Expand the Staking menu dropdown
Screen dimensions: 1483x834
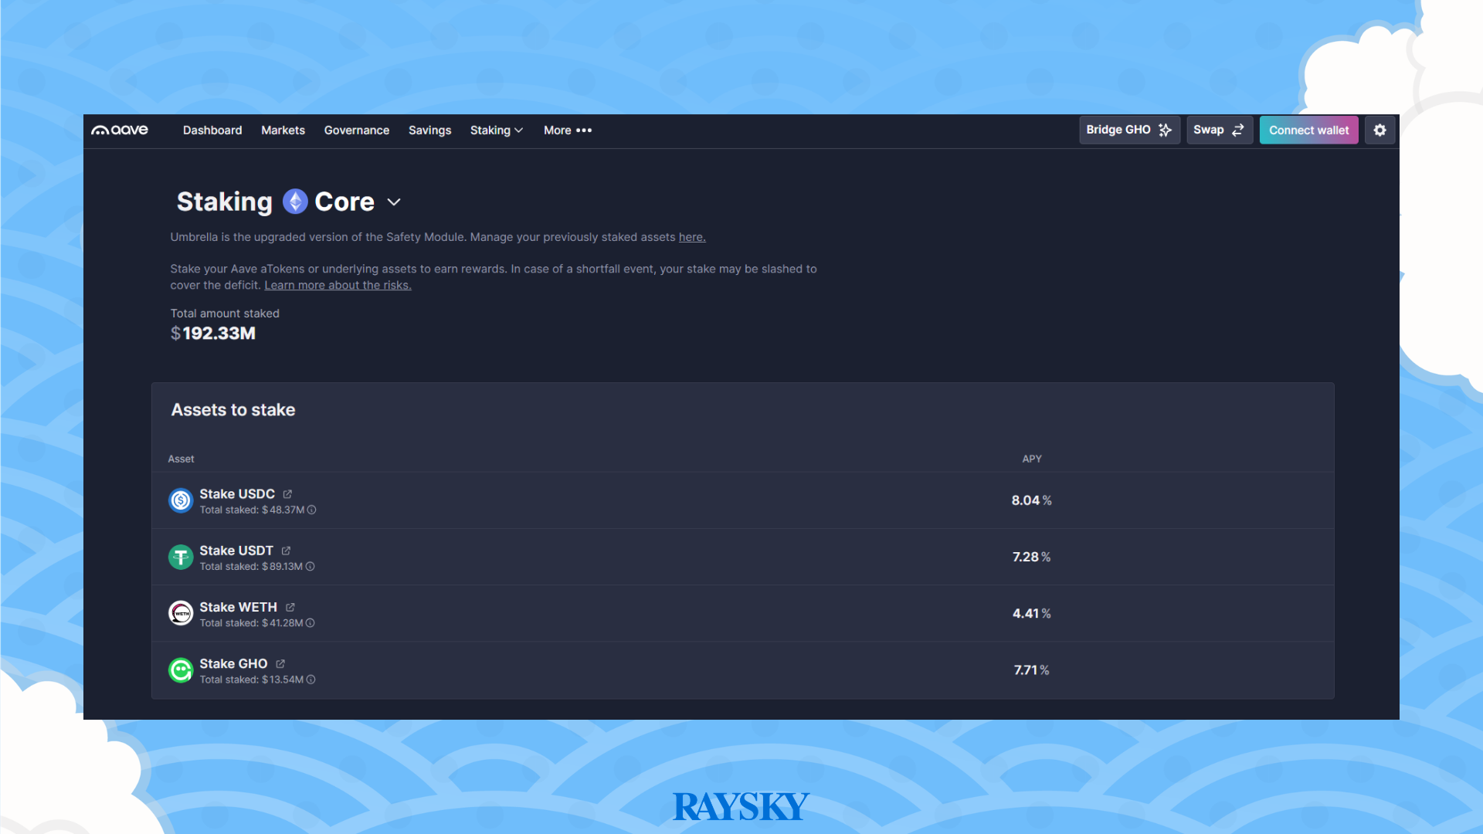pos(497,130)
